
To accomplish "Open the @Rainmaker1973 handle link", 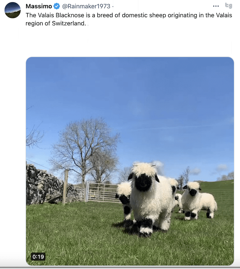I will point(86,7).
